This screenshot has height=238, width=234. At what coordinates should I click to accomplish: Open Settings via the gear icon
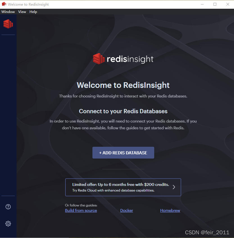(8, 224)
